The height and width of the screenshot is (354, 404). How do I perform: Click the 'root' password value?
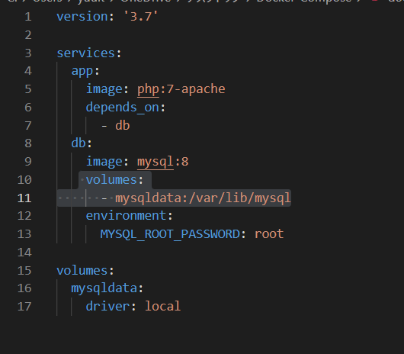269,234
